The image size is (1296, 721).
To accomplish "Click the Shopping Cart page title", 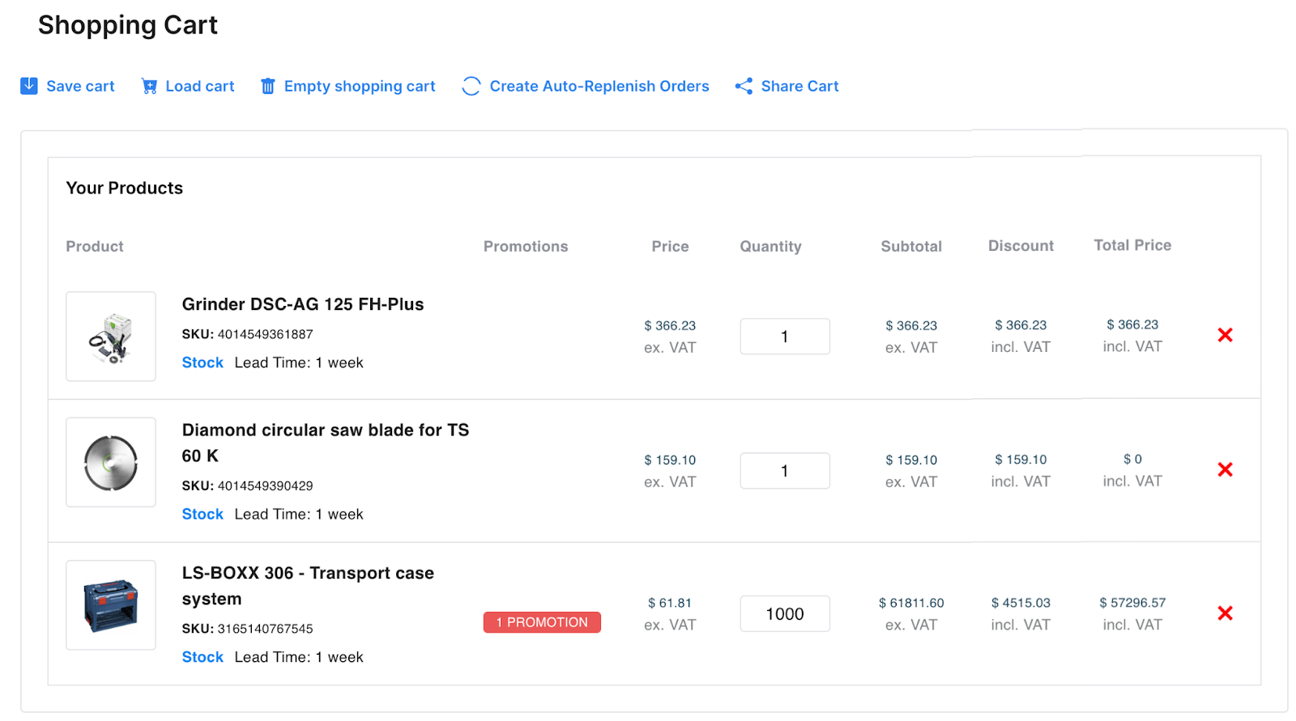I will tap(128, 25).
